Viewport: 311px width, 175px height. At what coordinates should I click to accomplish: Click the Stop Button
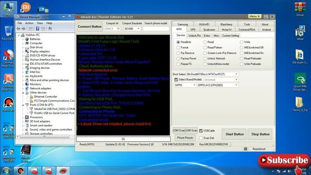[260, 134]
